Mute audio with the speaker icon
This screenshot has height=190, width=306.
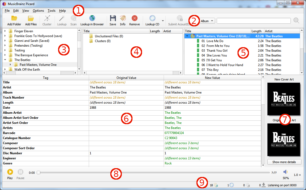pos(285,172)
